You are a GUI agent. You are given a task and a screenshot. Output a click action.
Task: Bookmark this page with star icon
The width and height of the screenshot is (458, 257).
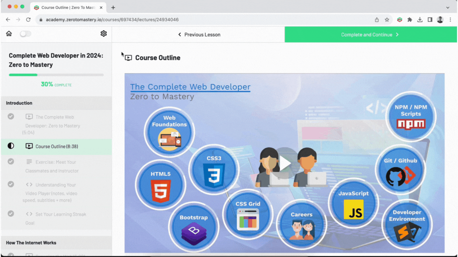pyautogui.click(x=387, y=19)
